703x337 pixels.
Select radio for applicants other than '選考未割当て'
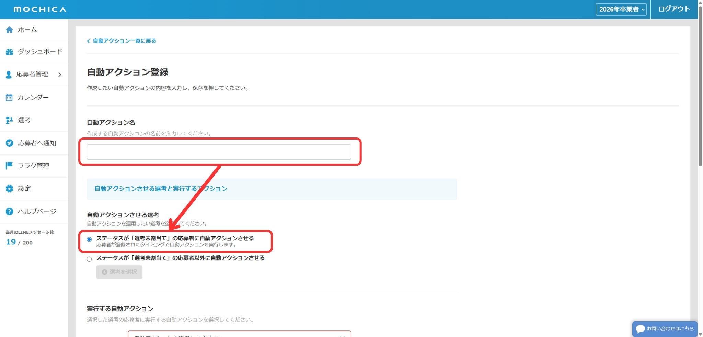pos(89,259)
